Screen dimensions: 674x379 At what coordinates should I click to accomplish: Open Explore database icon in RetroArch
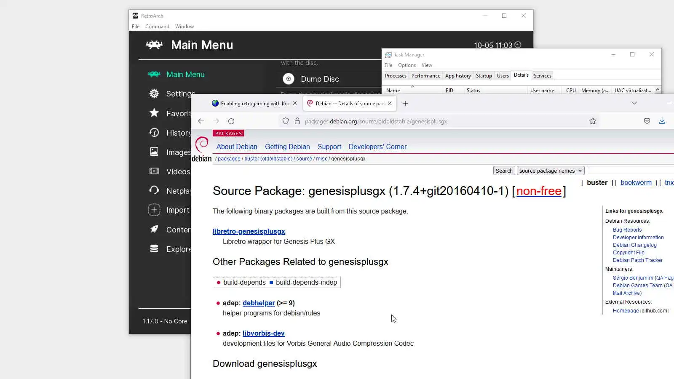click(154, 249)
